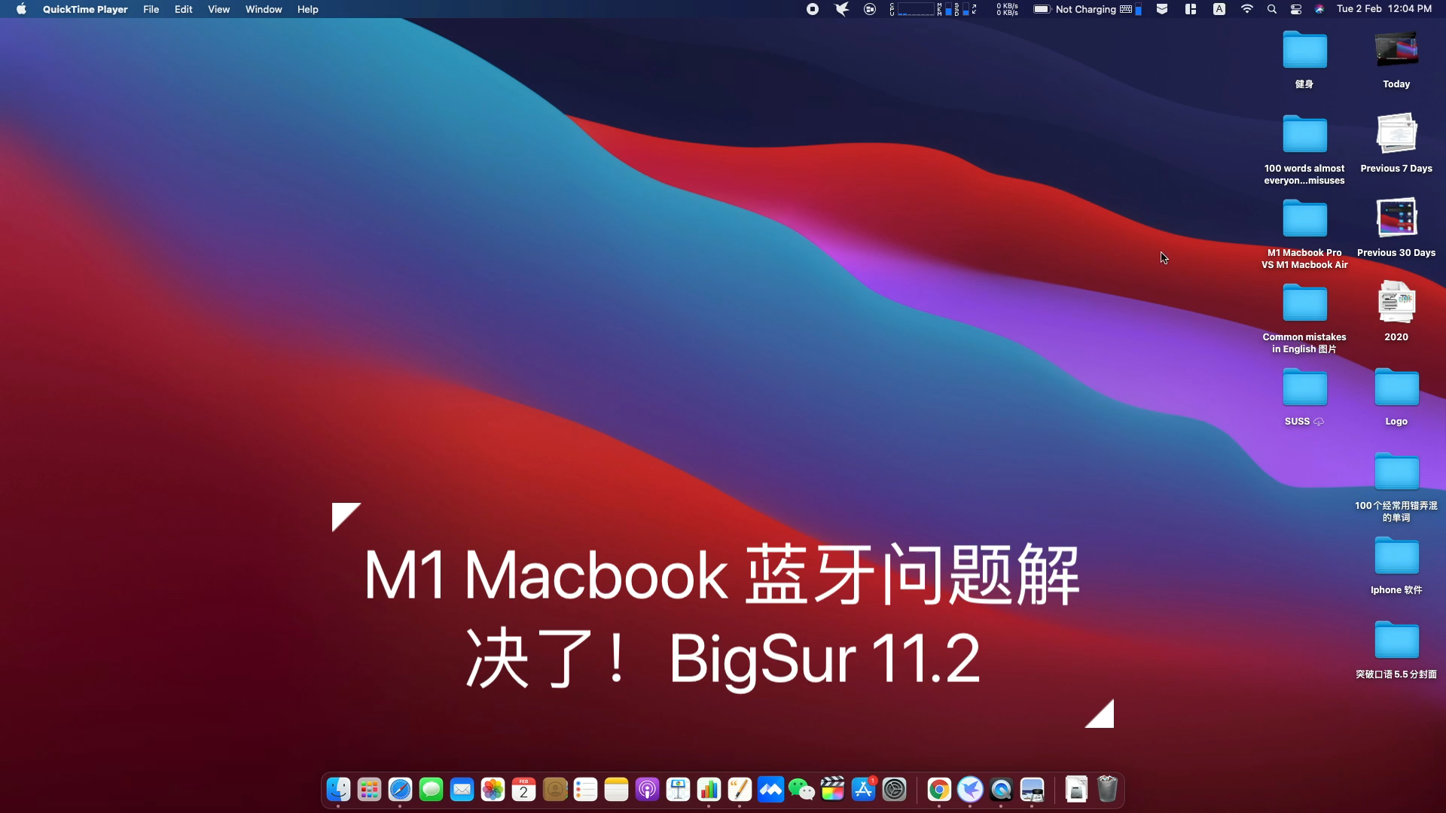
Task: Open Reminders from the Dock
Action: pyautogui.click(x=585, y=790)
